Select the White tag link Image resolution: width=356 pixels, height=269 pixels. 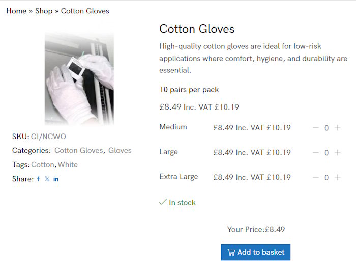coord(68,164)
